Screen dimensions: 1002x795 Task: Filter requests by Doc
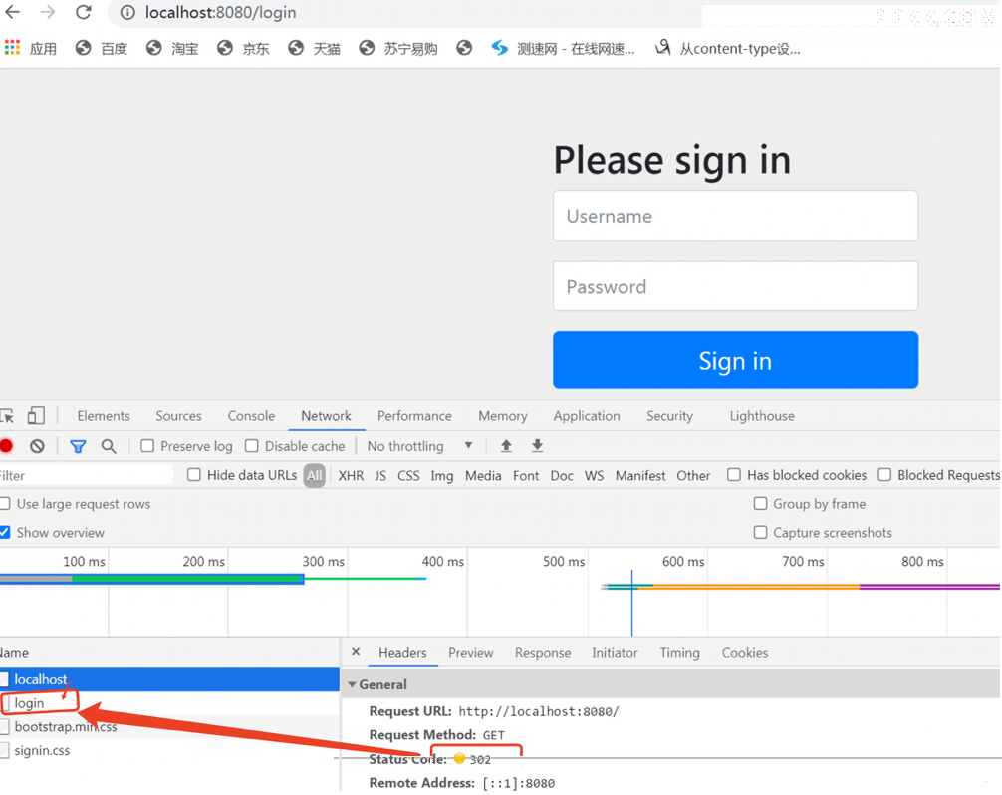tap(562, 475)
